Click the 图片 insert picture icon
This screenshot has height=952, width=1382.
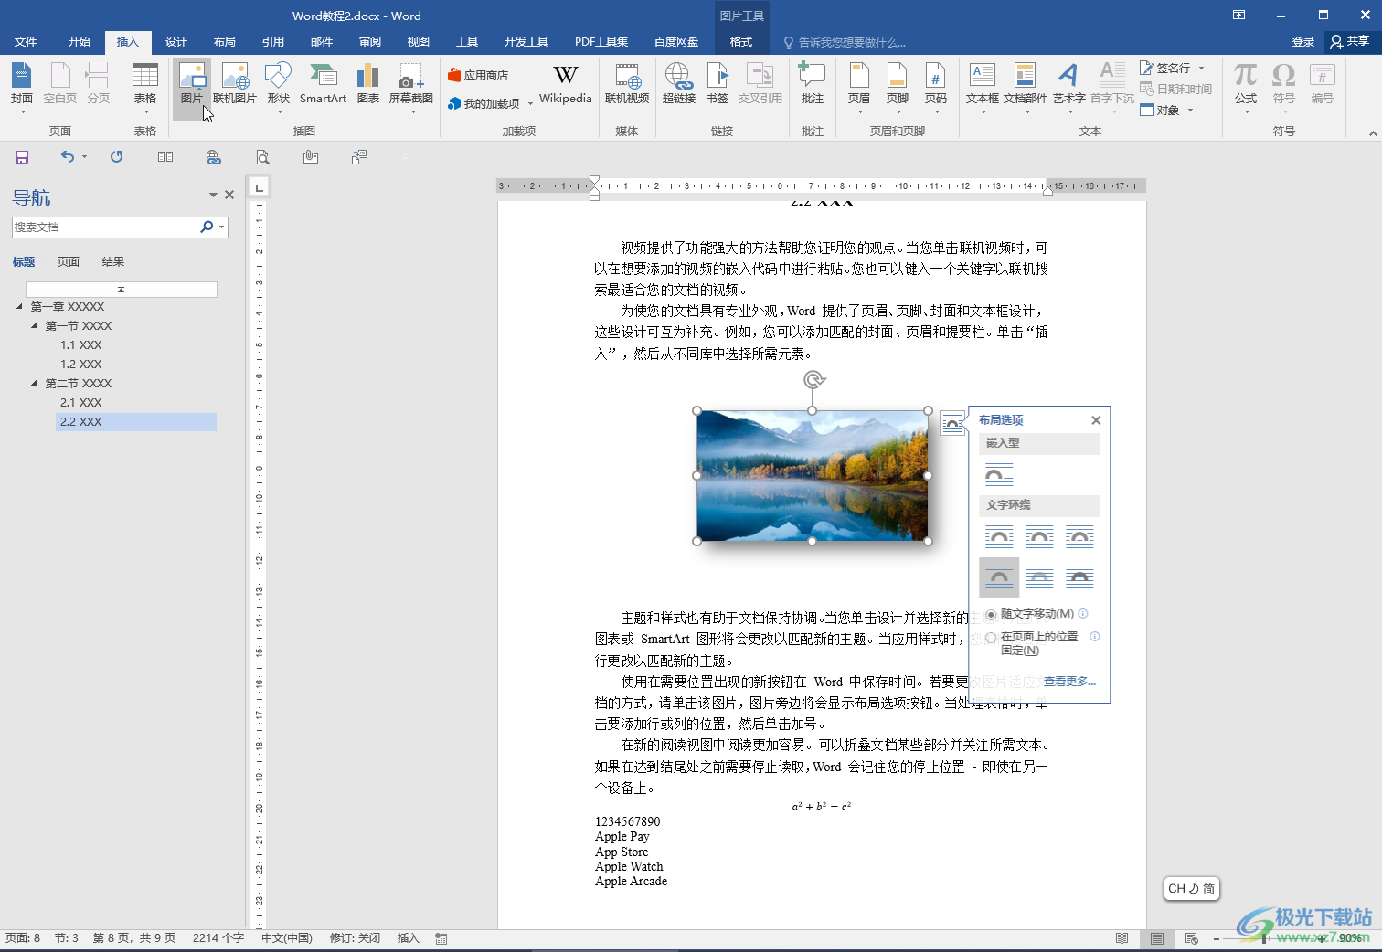(192, 87)
